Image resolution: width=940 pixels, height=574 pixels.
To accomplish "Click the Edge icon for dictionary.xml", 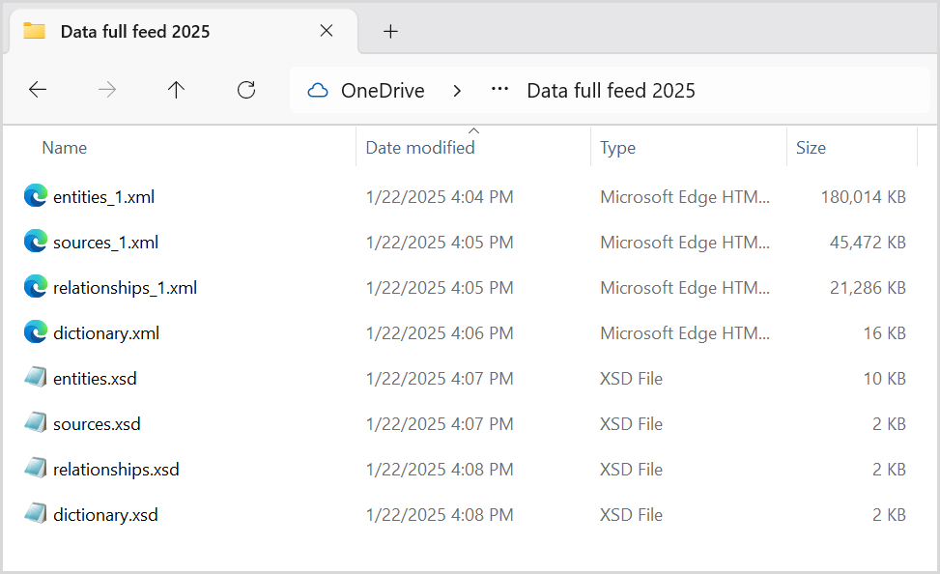I will [x=34, y=332].
